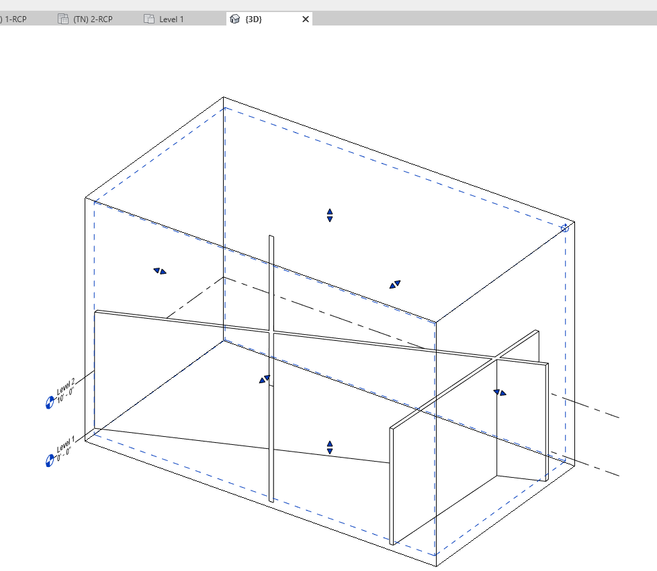Close the {3D} view tab
657x571 pixels.
306,19
